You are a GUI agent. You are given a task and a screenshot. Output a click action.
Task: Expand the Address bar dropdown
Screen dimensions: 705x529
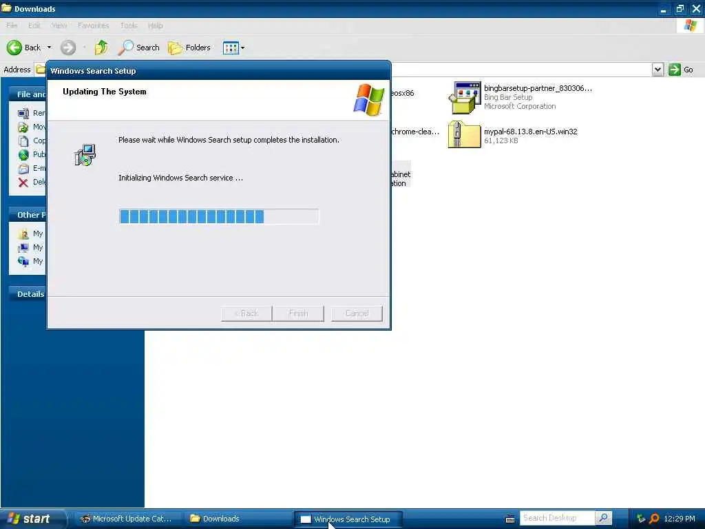[657, 70]
